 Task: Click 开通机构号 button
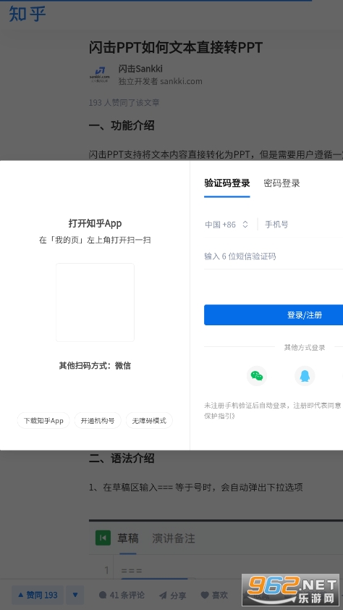98,420
